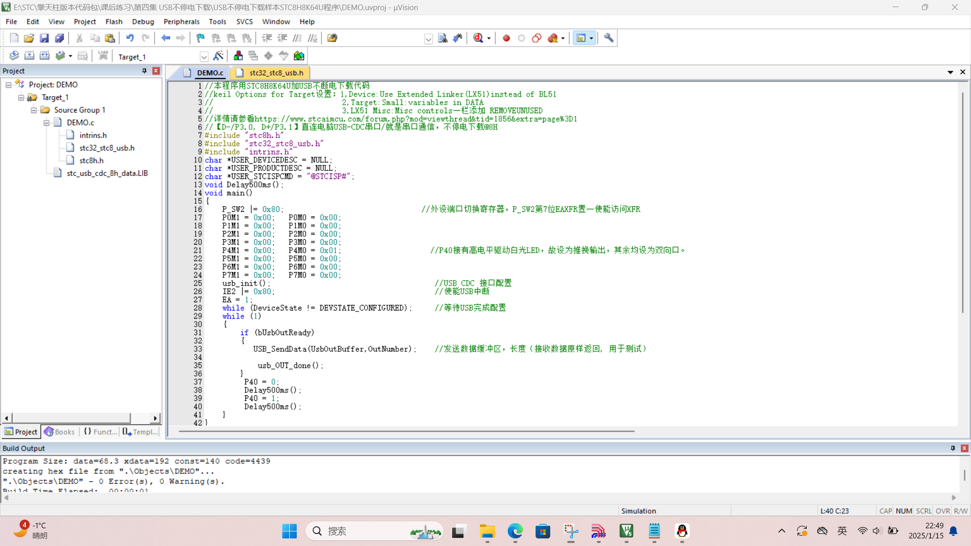The width and height of the screenshot is (971, 546).
Task: Click Project panel horizontal scrollbar
Action: (71, 418)
